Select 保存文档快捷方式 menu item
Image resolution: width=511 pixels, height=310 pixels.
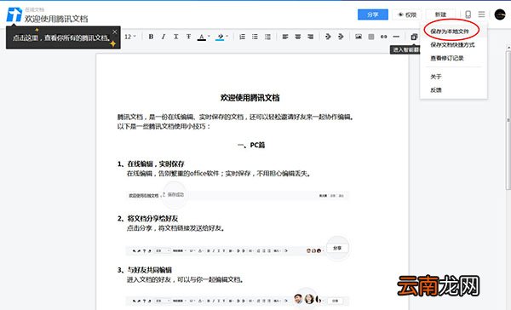click(452, 44)
